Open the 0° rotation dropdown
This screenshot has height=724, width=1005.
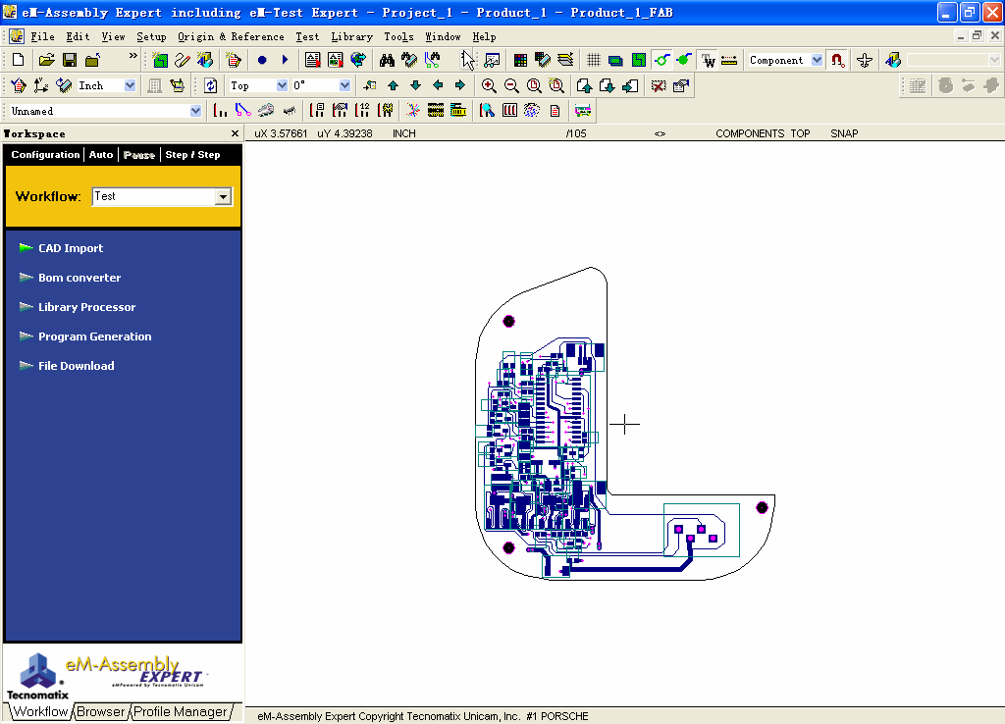[x=344, y=85]
